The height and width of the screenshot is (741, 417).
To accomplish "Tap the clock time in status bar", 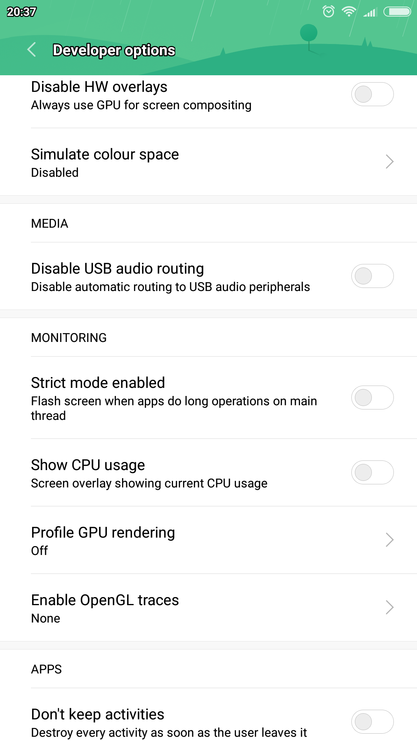I will click(22, 12).
